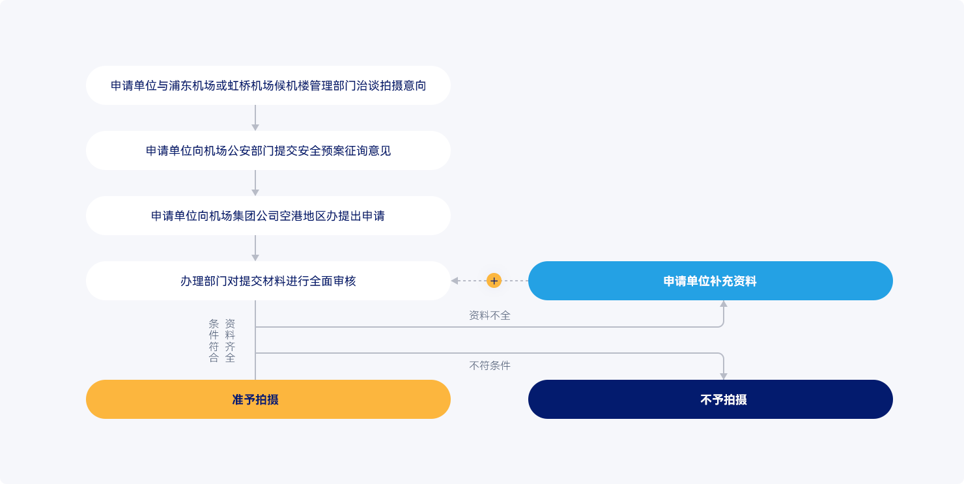964x484 pixels.
Task: Select the 申请单位向机场集团公司空港地区办提出申请 step
Action: [268, 216]
